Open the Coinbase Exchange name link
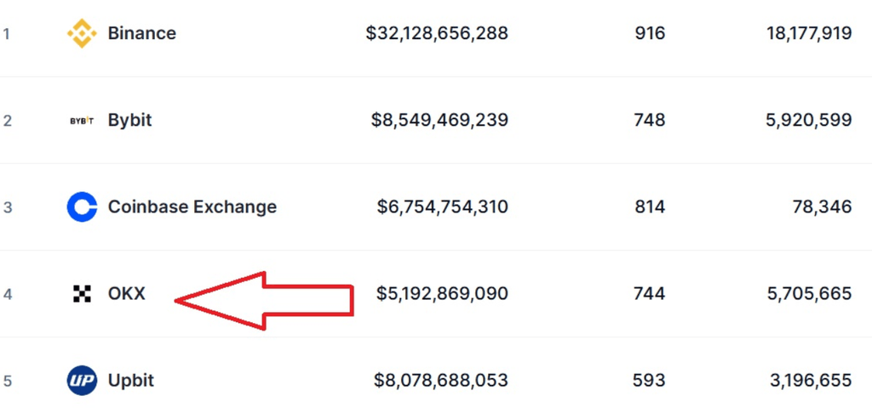This screenshot has height=413, width=872. pos(192,206)
